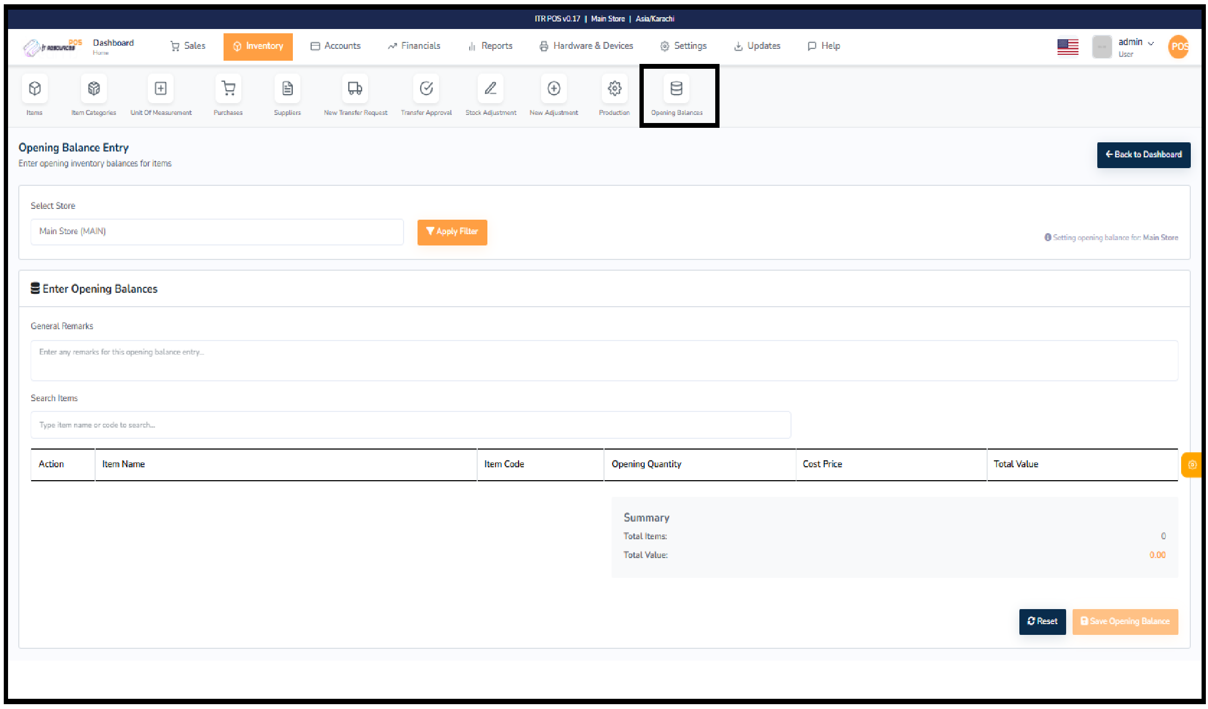
Task: Click the Production icon
Action: coord(614,96)
